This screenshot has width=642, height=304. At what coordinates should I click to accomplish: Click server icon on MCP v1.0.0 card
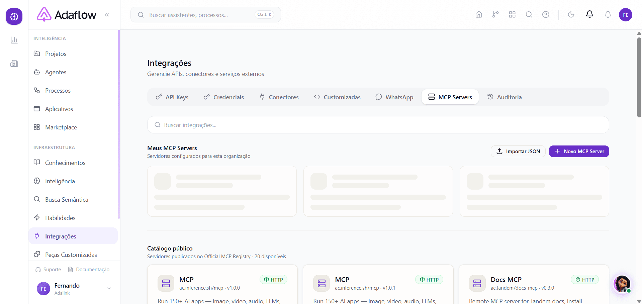(166, 283)
